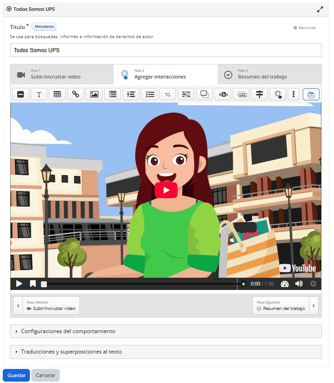
Task: Add a Link interaction
Action: click(x=76, y=94)
